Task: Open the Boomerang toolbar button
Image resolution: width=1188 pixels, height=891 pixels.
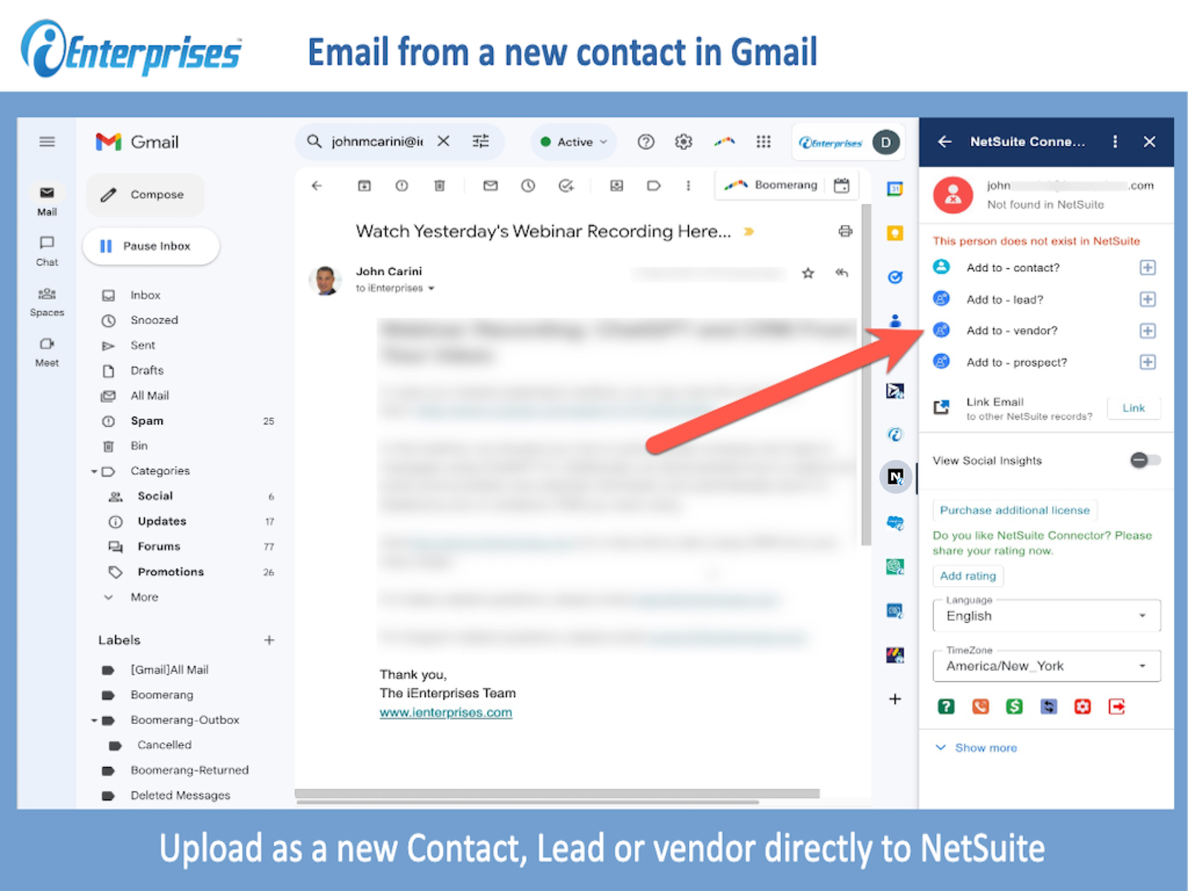Action: [x=771, y=186]
